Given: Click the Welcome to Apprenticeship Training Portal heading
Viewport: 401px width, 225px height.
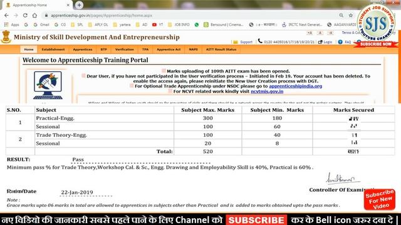Looking at the screenshot, I should [85, 60].
